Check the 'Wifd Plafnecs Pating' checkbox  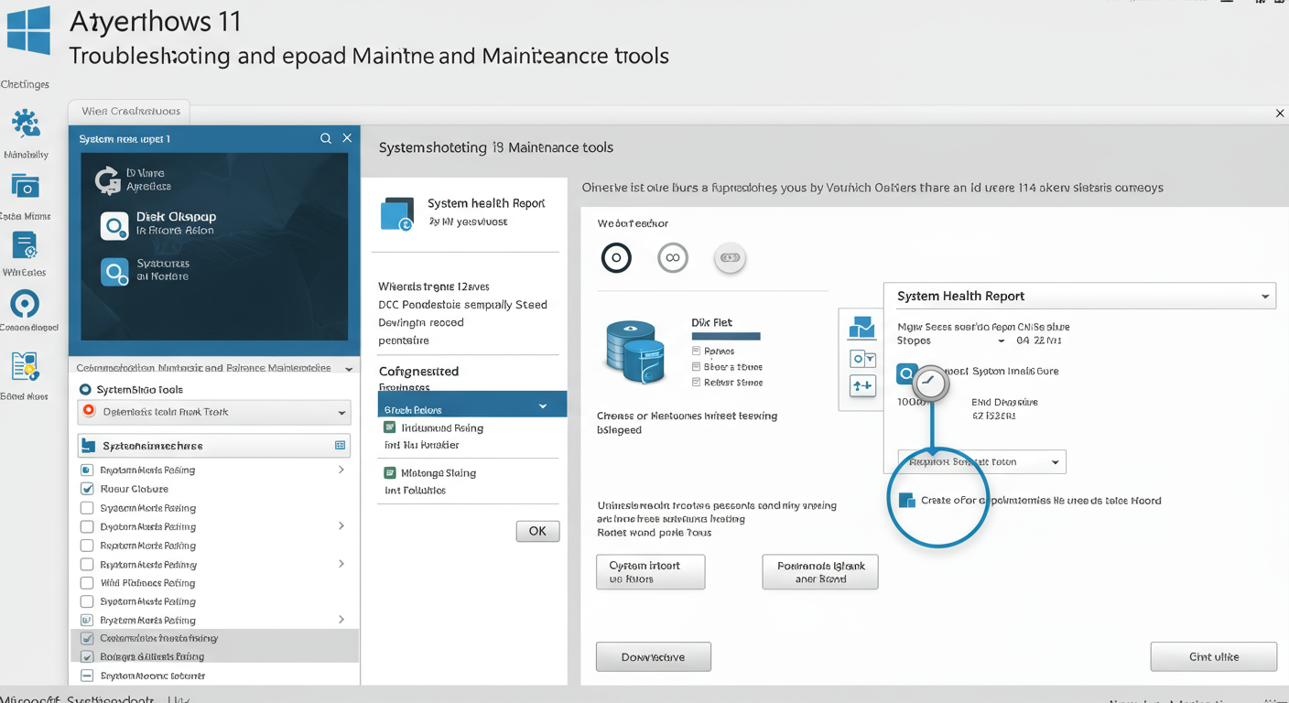[x=87, y=583]
